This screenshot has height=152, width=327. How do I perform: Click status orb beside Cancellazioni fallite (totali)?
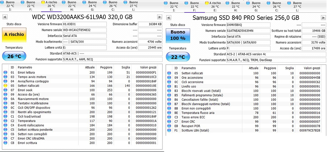point(169,99)
